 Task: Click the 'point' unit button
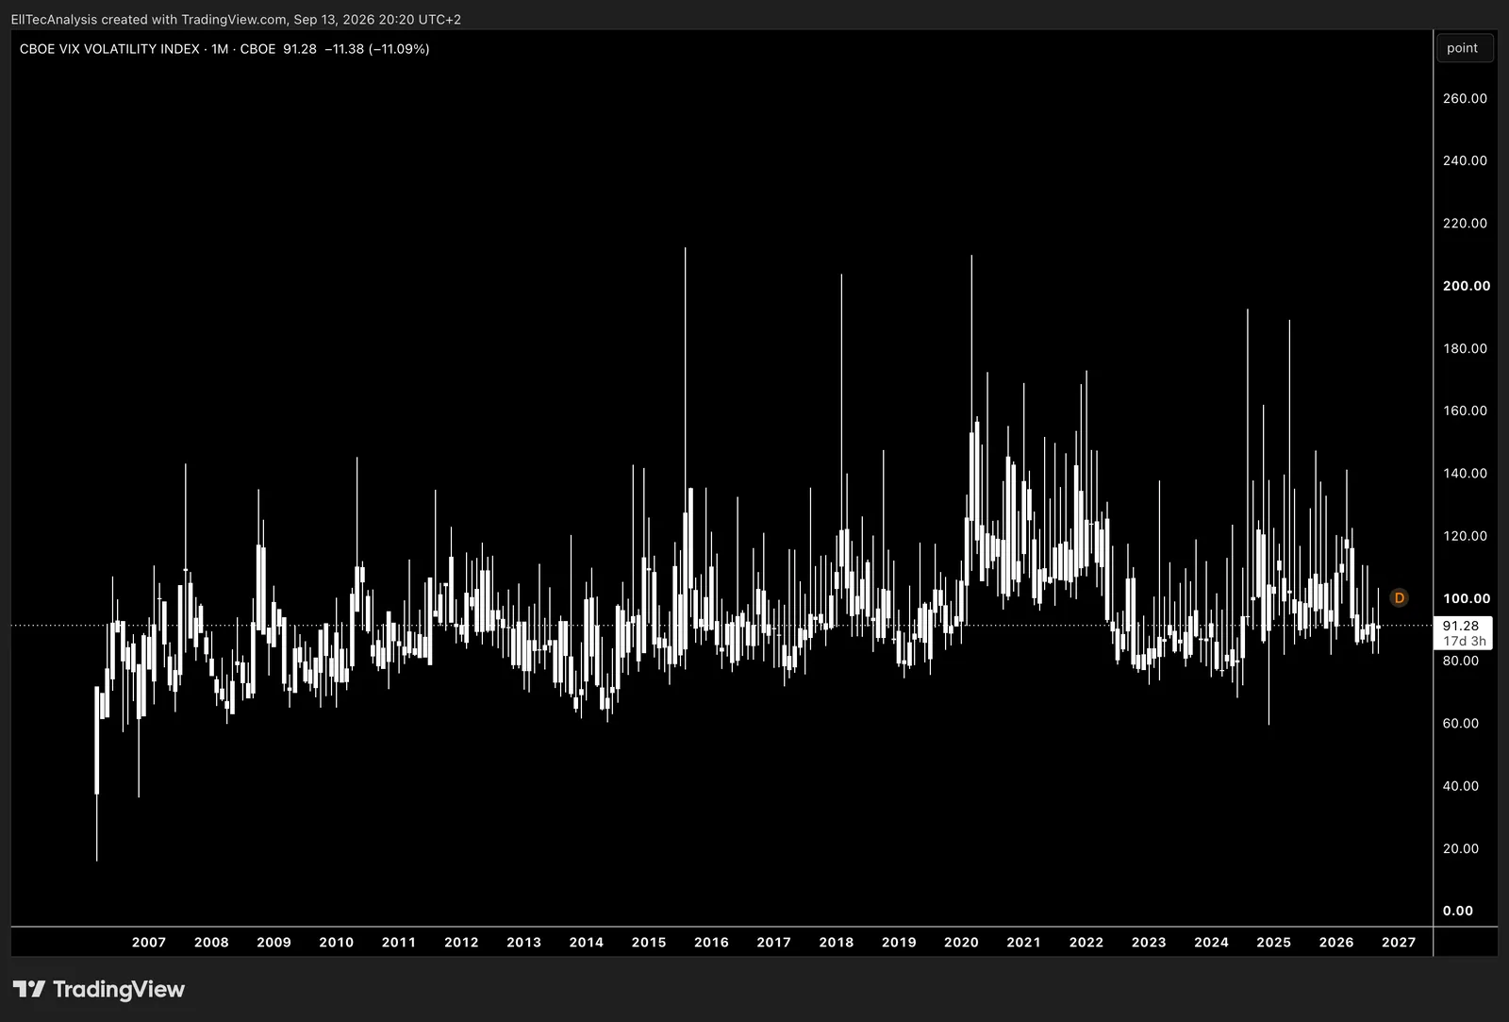pyautogui.click(x=1463, y=48)
